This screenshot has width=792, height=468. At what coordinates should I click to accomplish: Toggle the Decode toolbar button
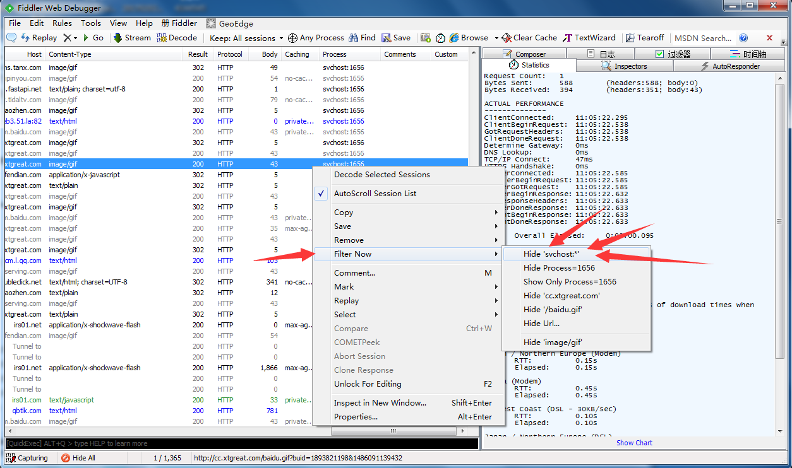pos(177,38)
